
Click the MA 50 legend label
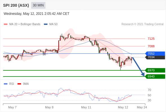53,24
